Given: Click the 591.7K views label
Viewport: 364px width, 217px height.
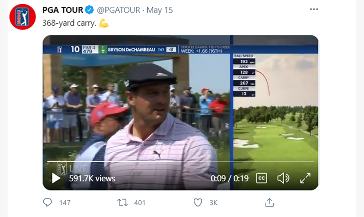Looking at the screenshot, I should 92,178.
